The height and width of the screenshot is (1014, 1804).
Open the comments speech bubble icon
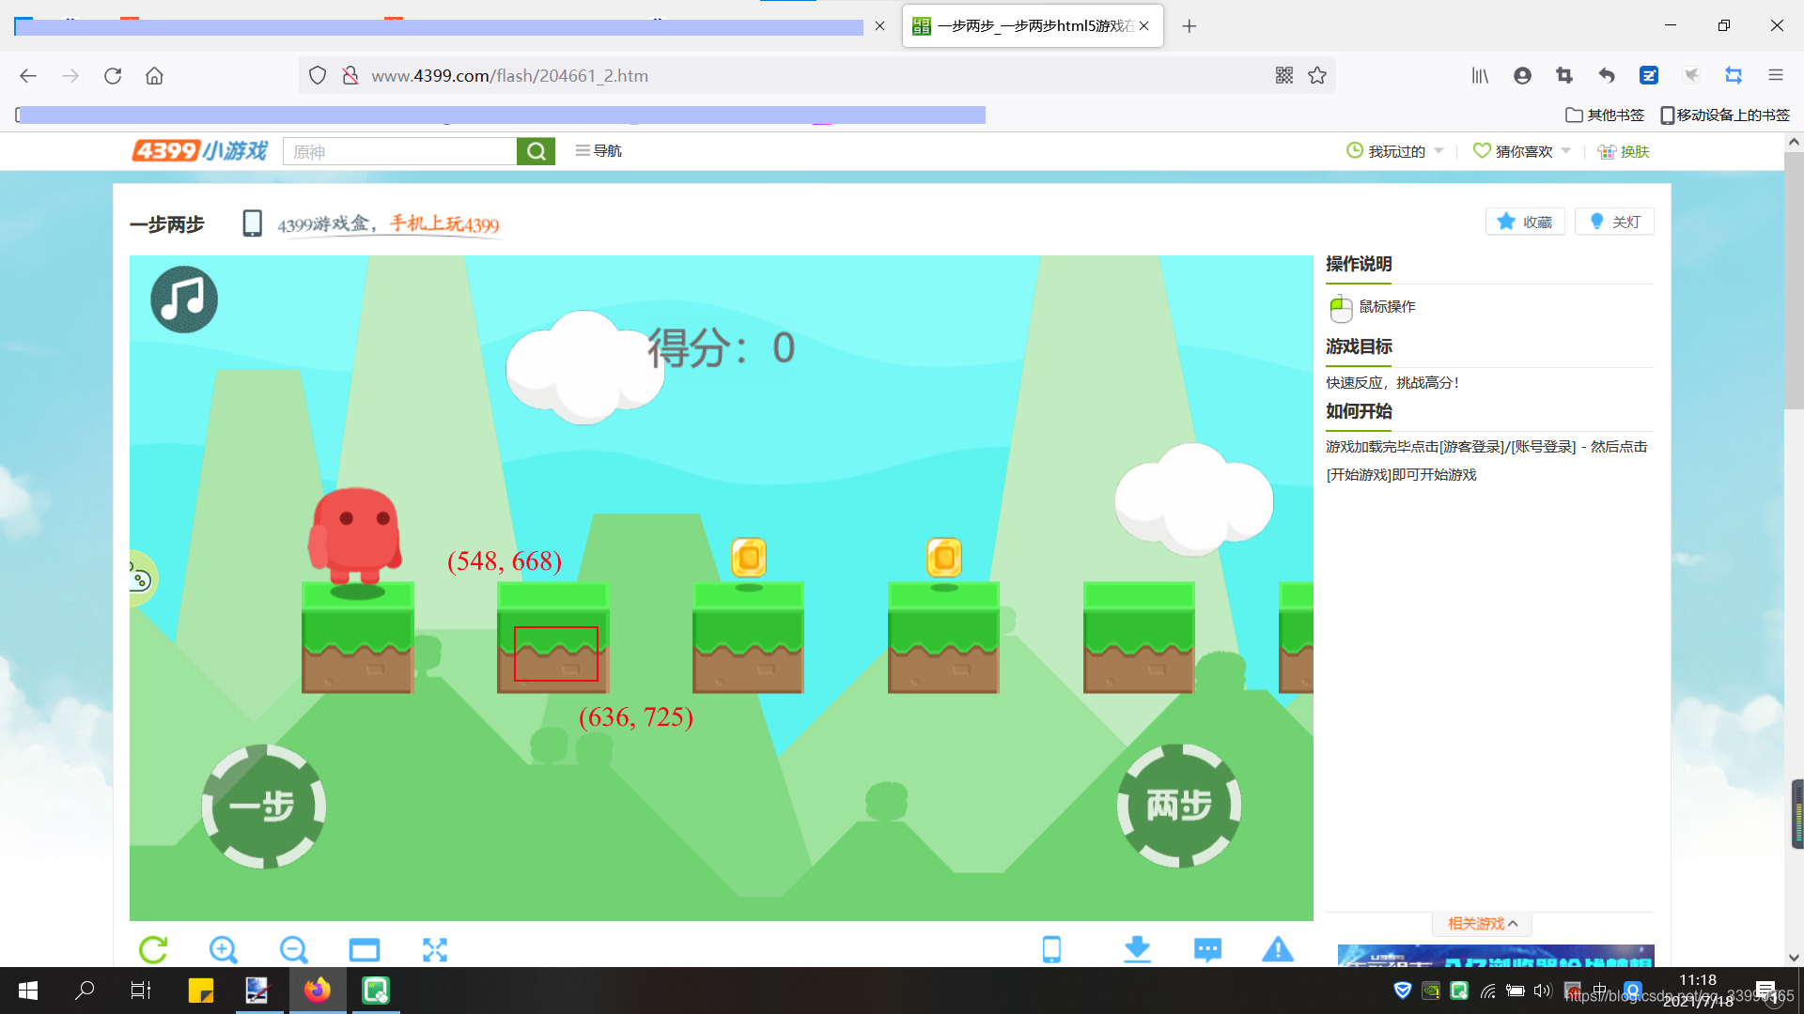click(x=1207, y=949)
